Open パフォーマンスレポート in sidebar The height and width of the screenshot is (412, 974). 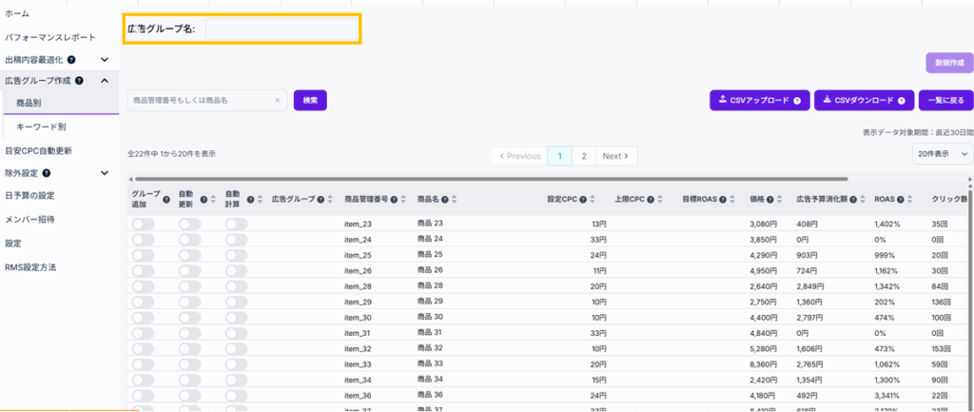50,37
